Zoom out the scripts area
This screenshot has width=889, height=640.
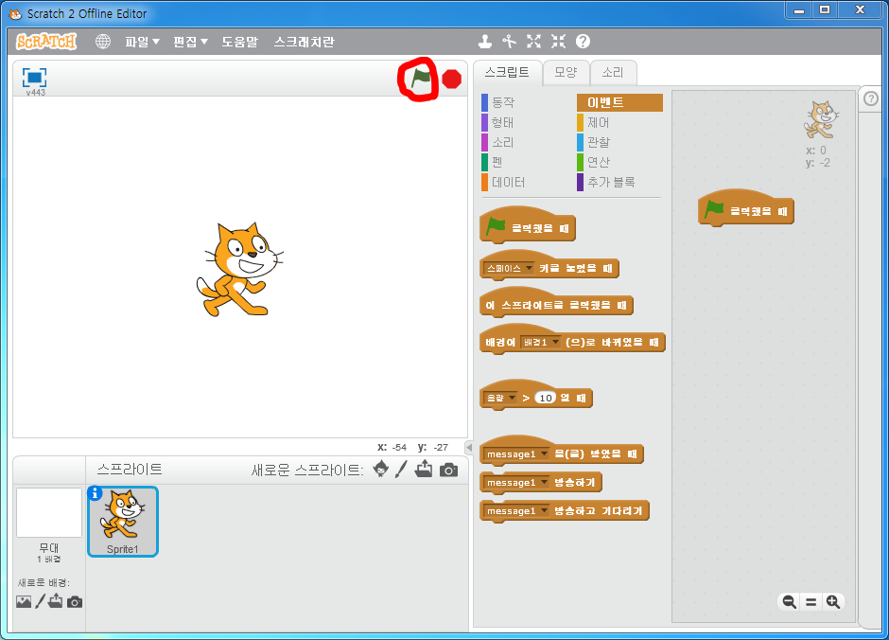[x=789, y=602]
